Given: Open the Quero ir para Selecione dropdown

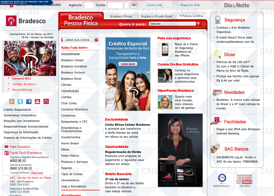Looking at the screenshot, I should [x=175, y=24].
